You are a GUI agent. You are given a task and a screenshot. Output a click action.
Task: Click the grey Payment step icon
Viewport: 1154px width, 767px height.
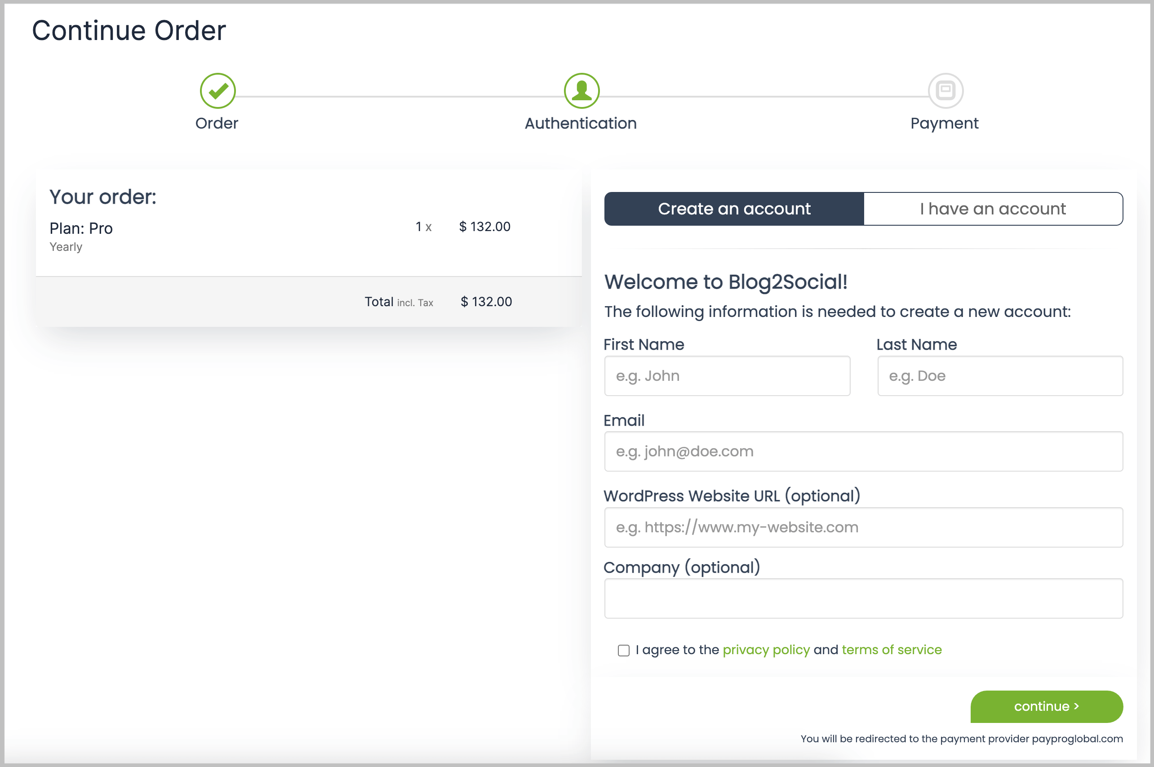point(945,91)
